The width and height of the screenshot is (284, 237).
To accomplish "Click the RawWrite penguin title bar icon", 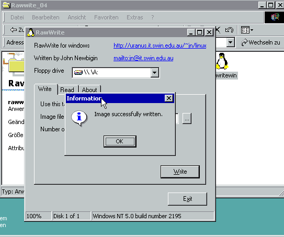I will pos(30,32).
